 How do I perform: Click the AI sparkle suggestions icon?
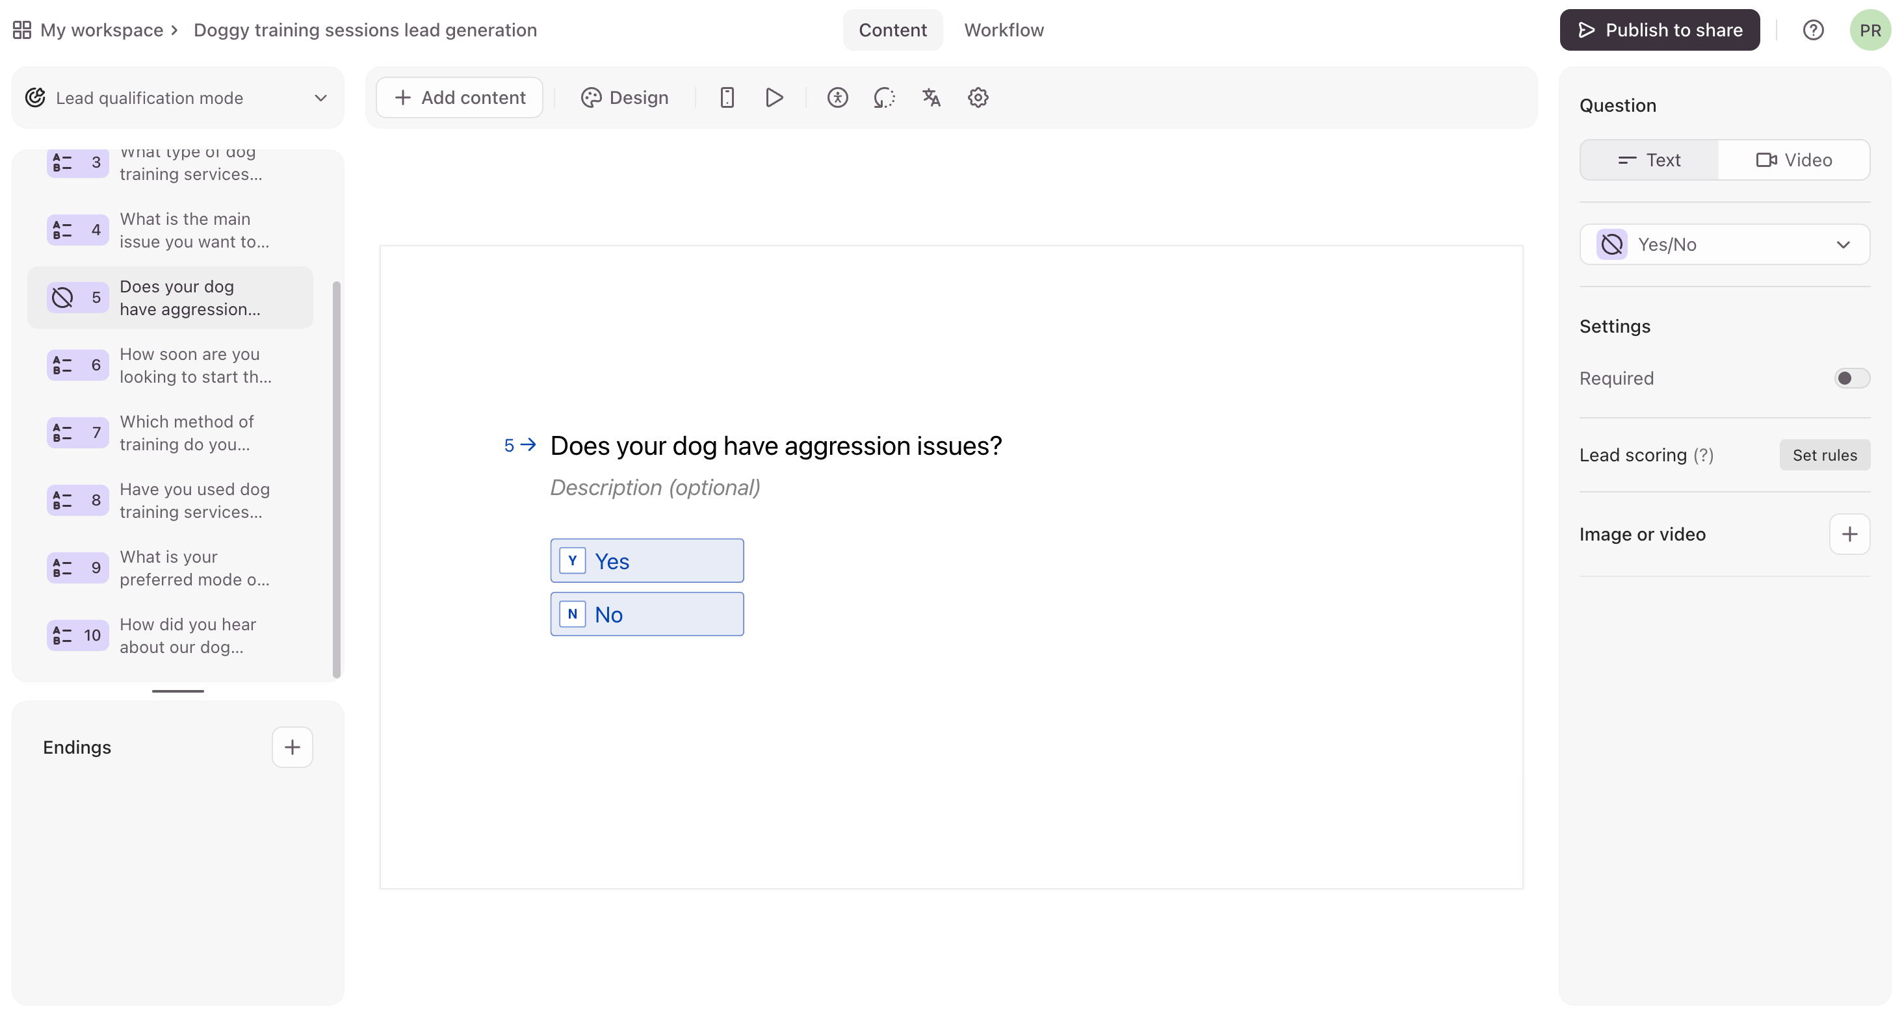pos(884,97)
